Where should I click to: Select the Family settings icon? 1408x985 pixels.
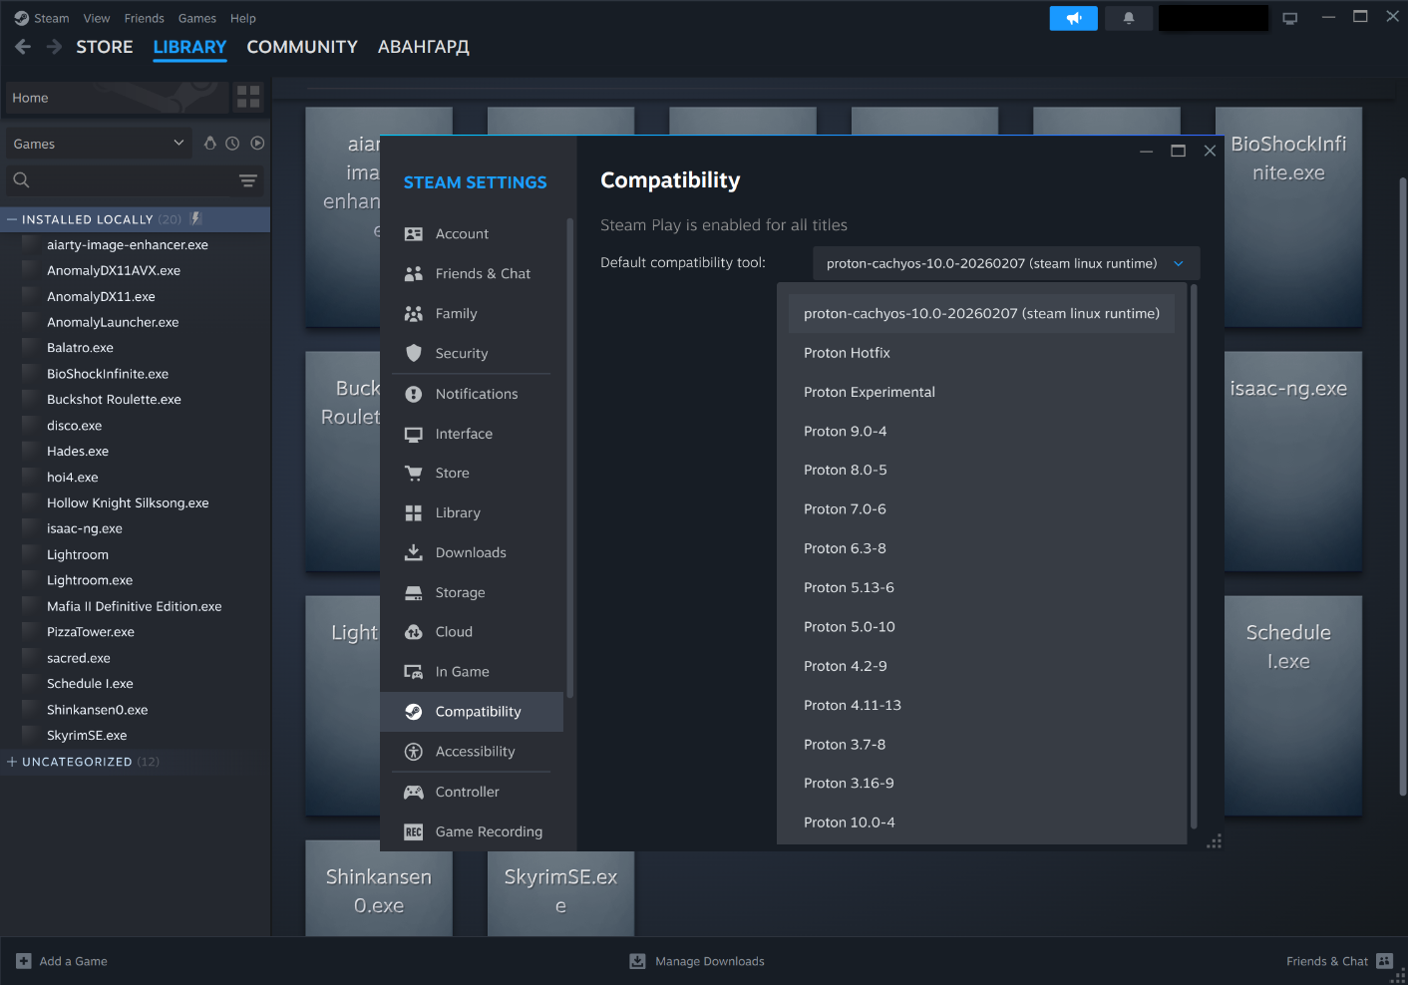tap(414, 314)
